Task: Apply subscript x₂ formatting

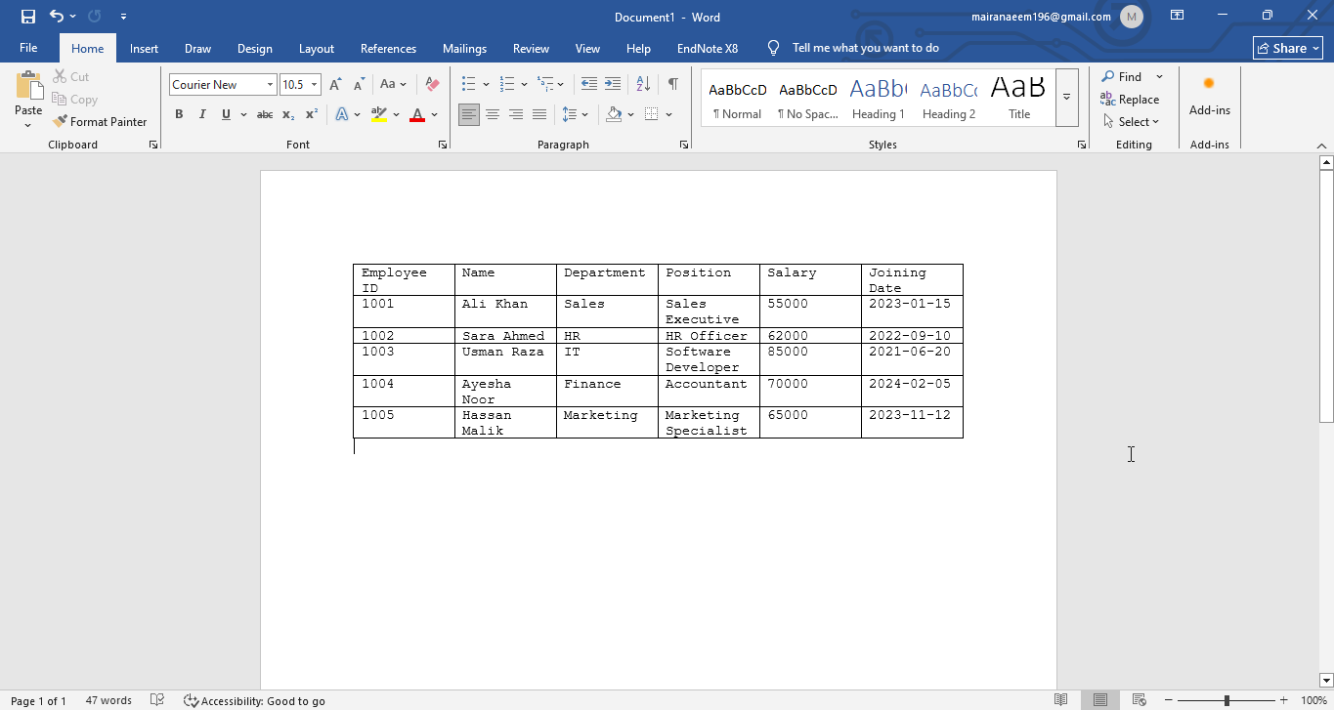Action: [288, 114]
